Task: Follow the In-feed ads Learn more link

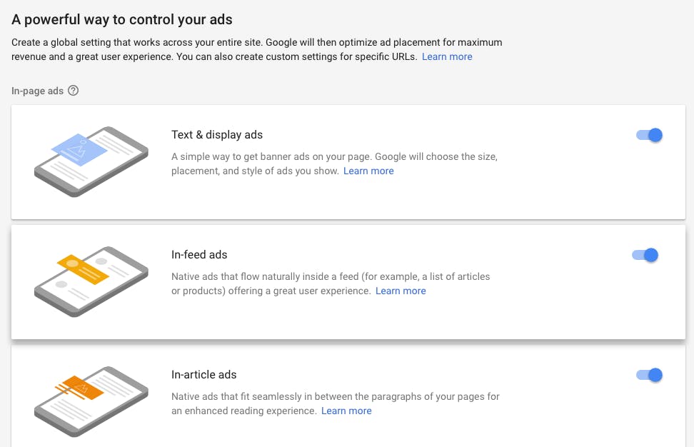Action: pyautogui.click(x=401, y=291)
